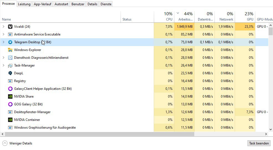Select the NVIDIA Container process name
This screenshot has height=150, width=273.
coord(27,120)
